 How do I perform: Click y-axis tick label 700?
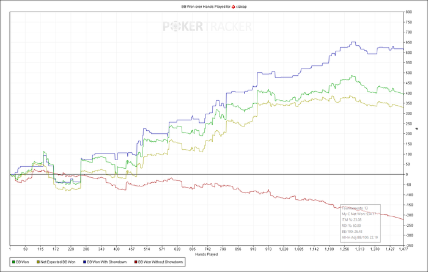tap(409, 32)
